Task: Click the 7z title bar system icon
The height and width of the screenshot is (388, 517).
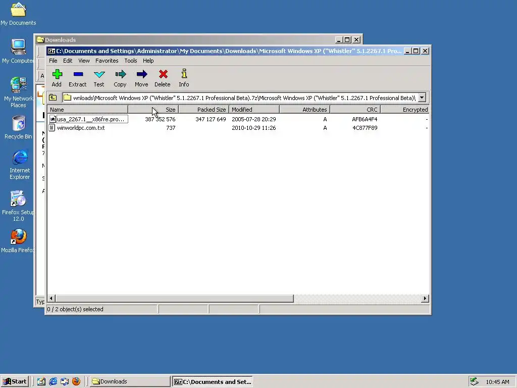Action: tap(51, 51)
